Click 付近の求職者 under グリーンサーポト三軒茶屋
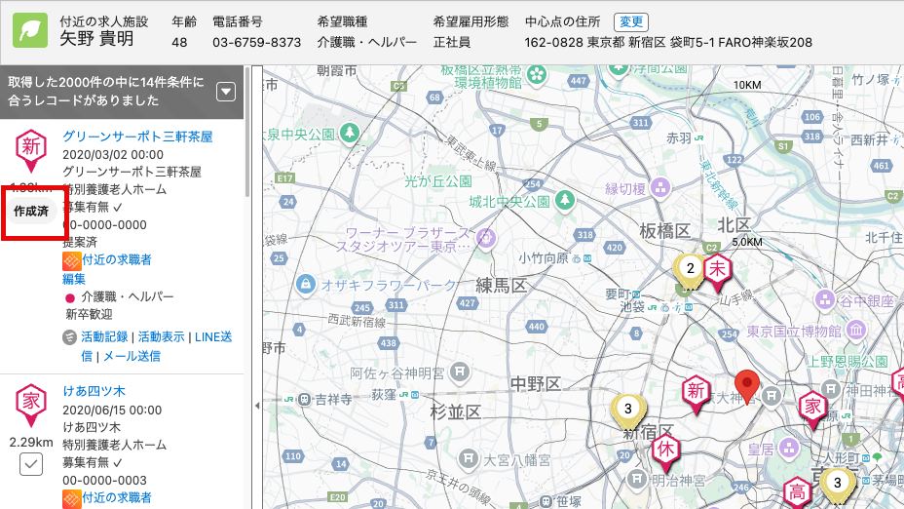This screenshot has height=509, width=904. (x=116, y=260)
